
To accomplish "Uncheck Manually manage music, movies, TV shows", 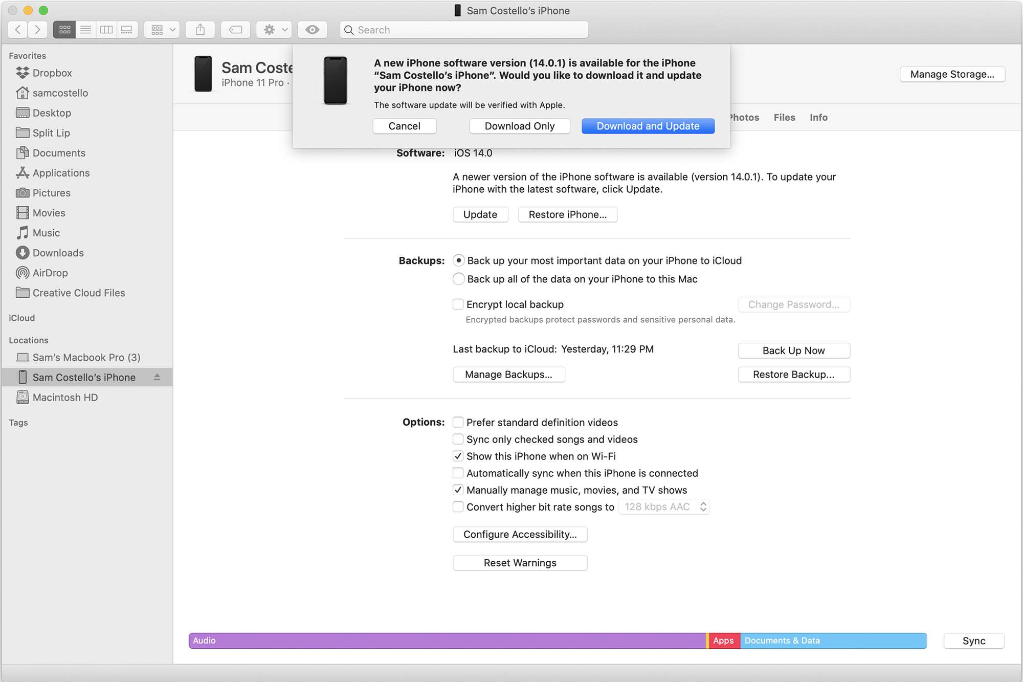I will pos(458,490).
